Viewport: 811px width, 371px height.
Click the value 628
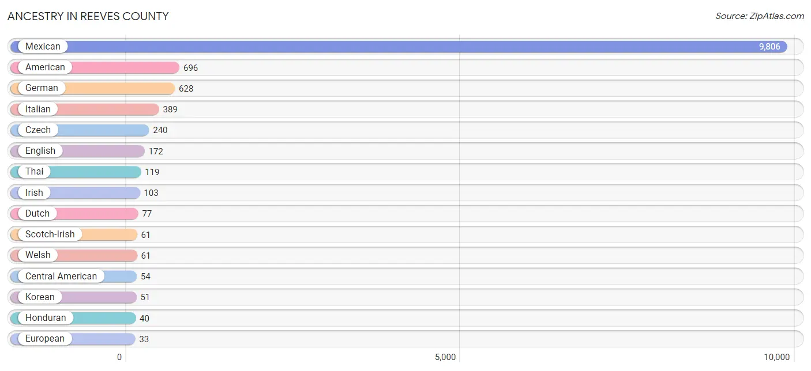(x=186, y=89)
